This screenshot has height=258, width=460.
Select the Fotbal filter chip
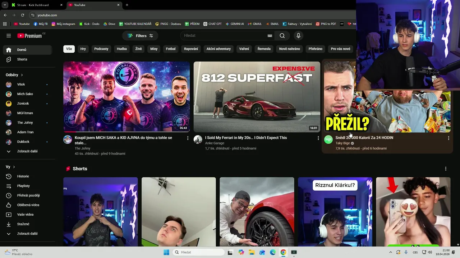pos(171,49)
